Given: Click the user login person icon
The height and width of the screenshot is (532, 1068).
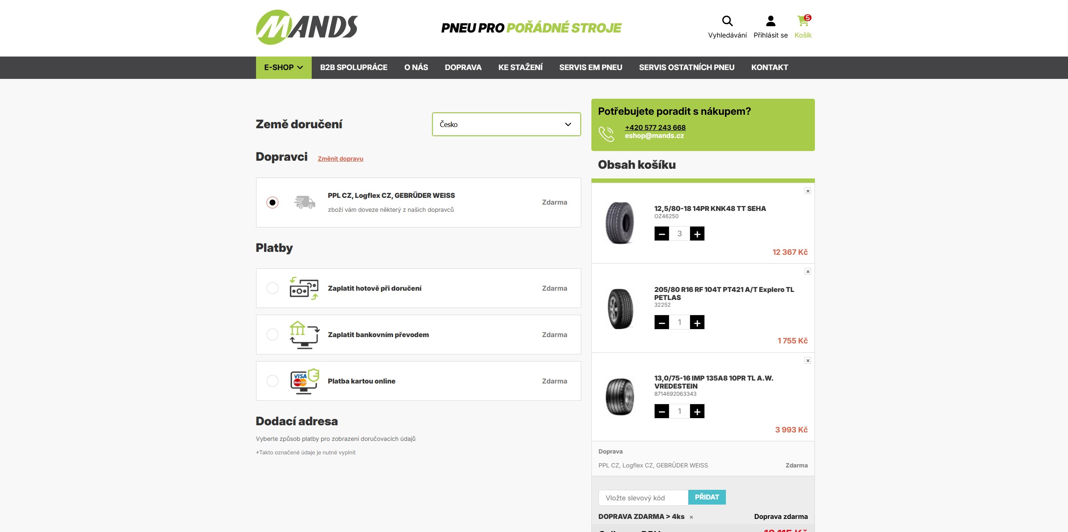Looking at the screenshot, I should coord(771,21).
